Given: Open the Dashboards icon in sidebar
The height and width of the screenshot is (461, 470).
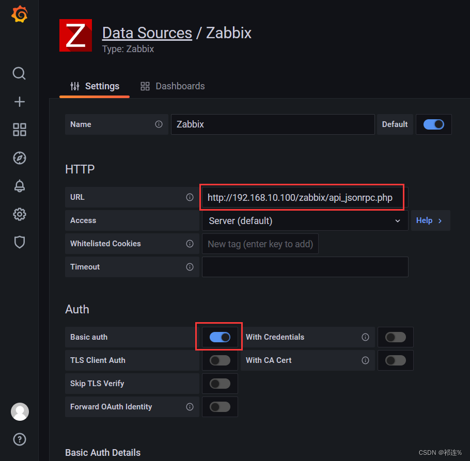Looking at the screenshot, I should [x=19, y=130].
